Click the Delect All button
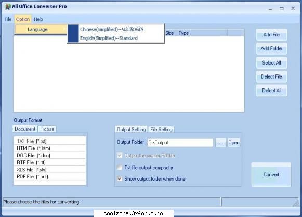The height and width of the screenshot is (217, 302). point(271,91)
